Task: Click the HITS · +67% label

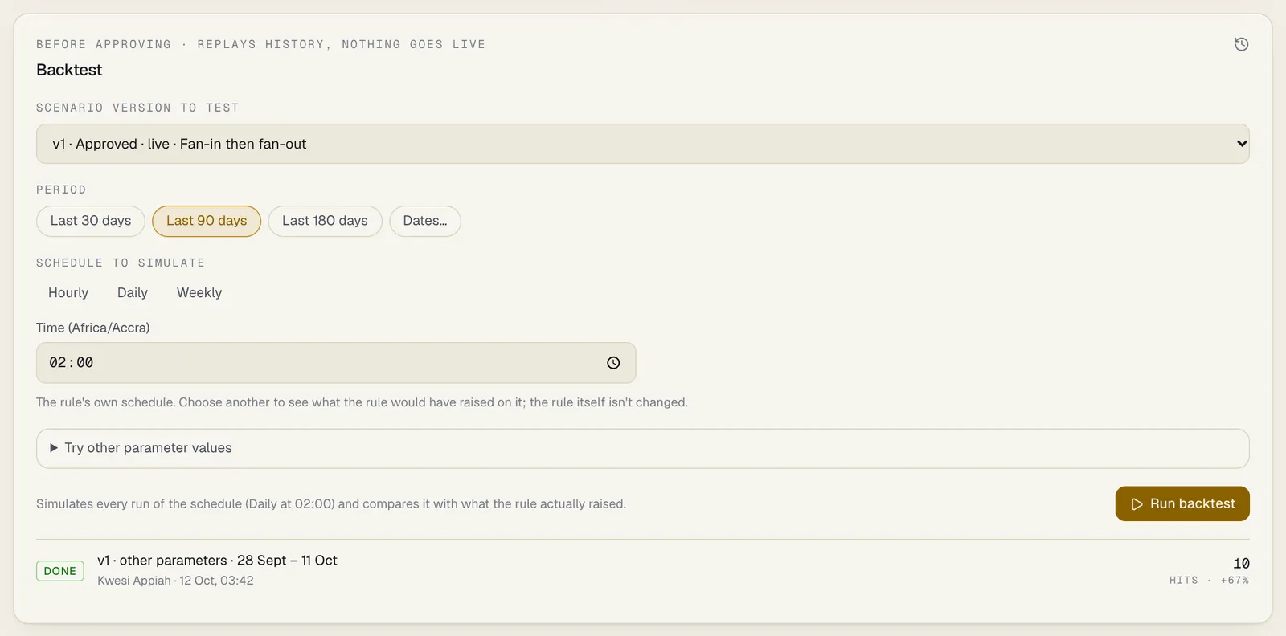Action: coord(1209,580)
